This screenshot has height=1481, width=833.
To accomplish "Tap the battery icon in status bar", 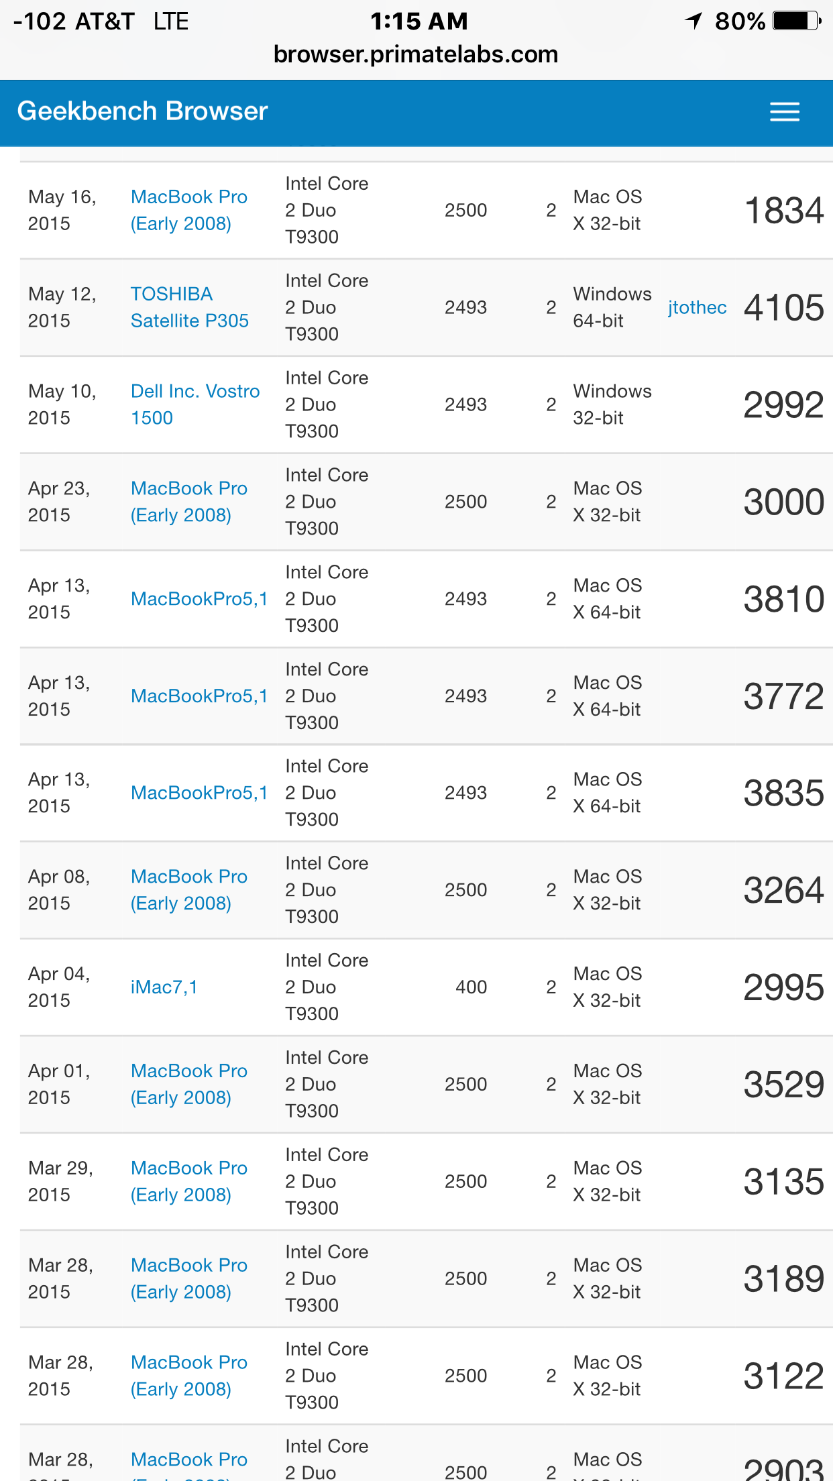I will coord(796,21).
